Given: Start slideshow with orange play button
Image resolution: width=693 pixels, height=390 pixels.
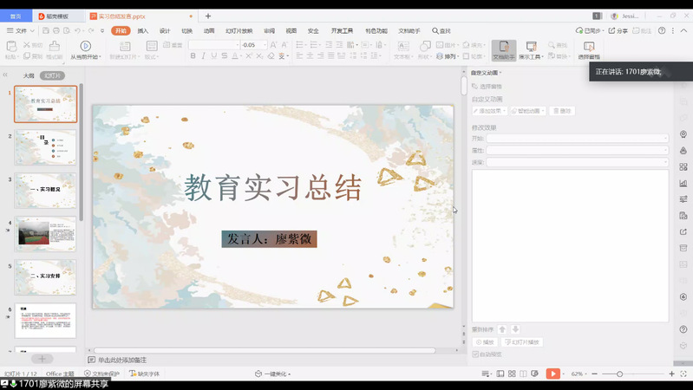Looking at the screenshot, I should pos(552,374).
